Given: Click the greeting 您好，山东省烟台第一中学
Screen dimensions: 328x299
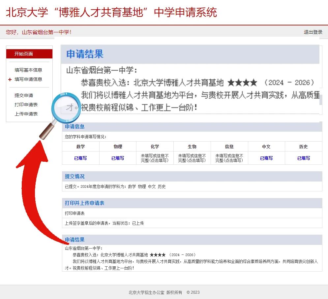Looking at the screenshot, I should tap(39, 32).
